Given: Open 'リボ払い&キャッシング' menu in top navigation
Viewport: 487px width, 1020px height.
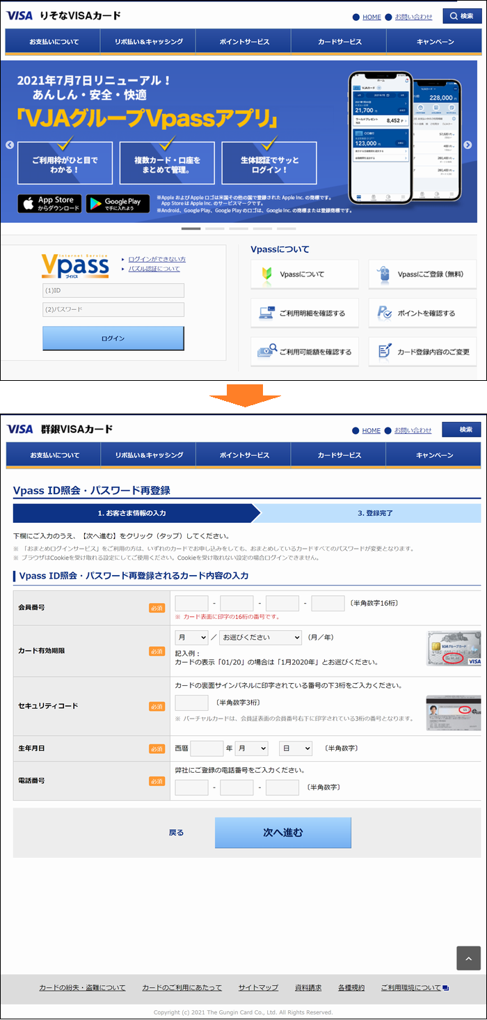Looking at the screenshot, I should [148, 42].
